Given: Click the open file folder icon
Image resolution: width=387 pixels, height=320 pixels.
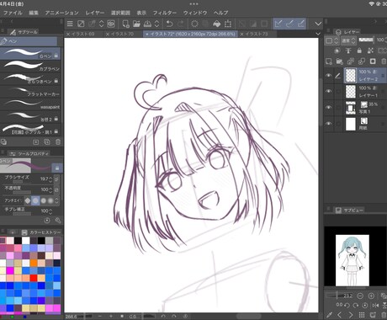Looking at the screenshot, I should (x=136, y=24).
